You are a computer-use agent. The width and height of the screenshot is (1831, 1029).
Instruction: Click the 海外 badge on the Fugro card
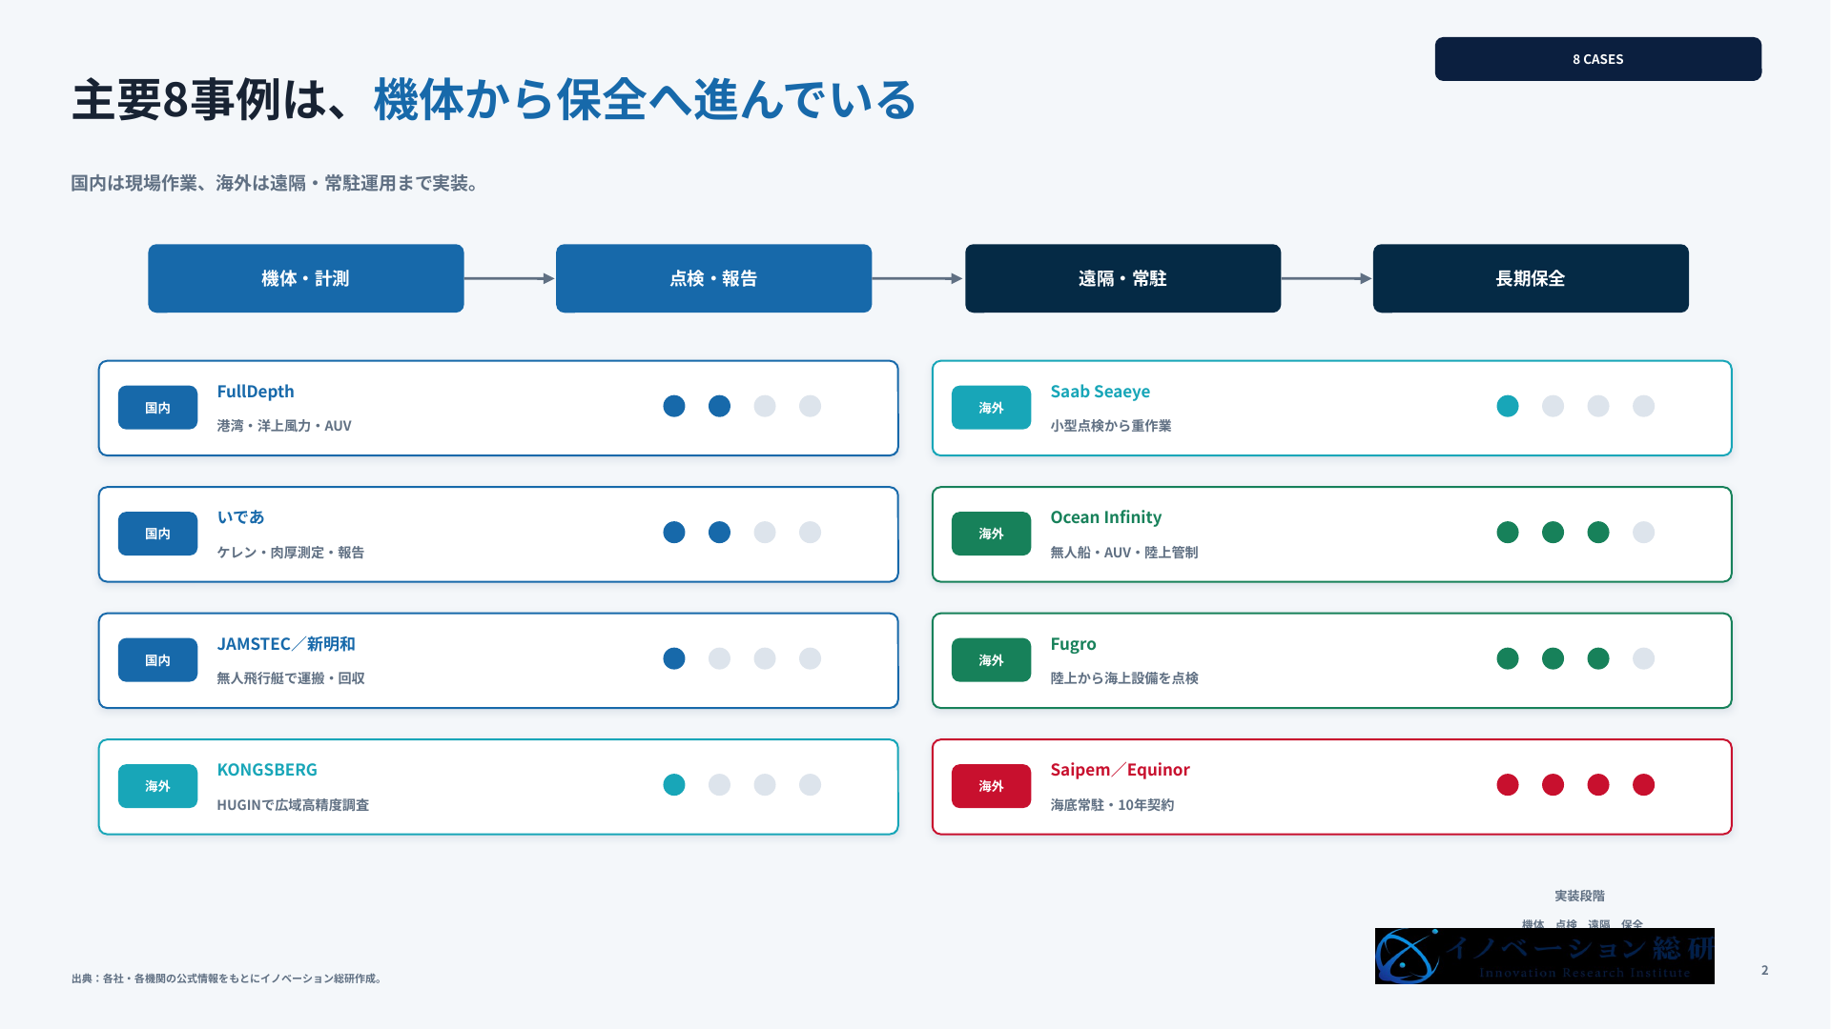[x=991, y=660]
